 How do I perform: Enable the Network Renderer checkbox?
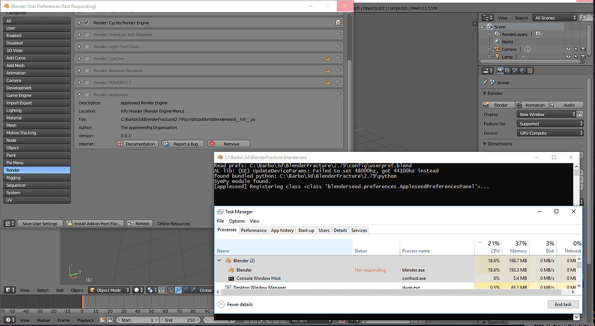click(86, 71)
